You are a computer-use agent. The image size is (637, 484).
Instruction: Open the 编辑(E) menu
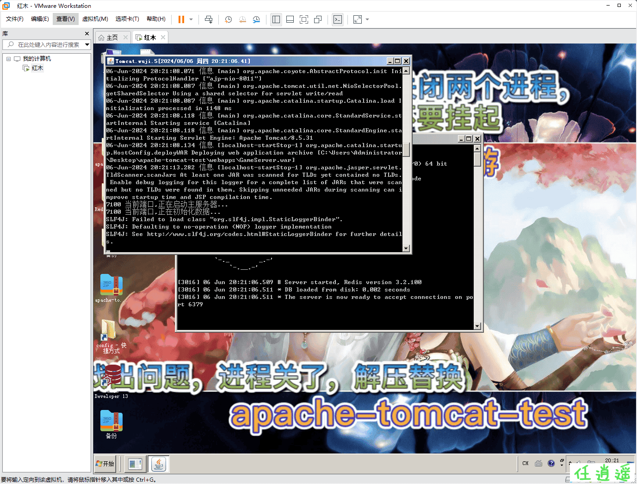(x=40, y=19)
